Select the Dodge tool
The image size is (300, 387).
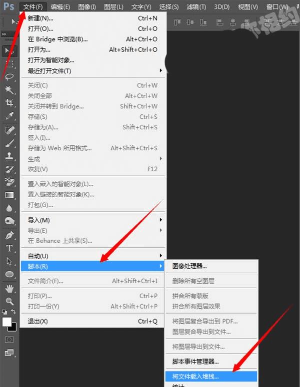coord(9,221)
